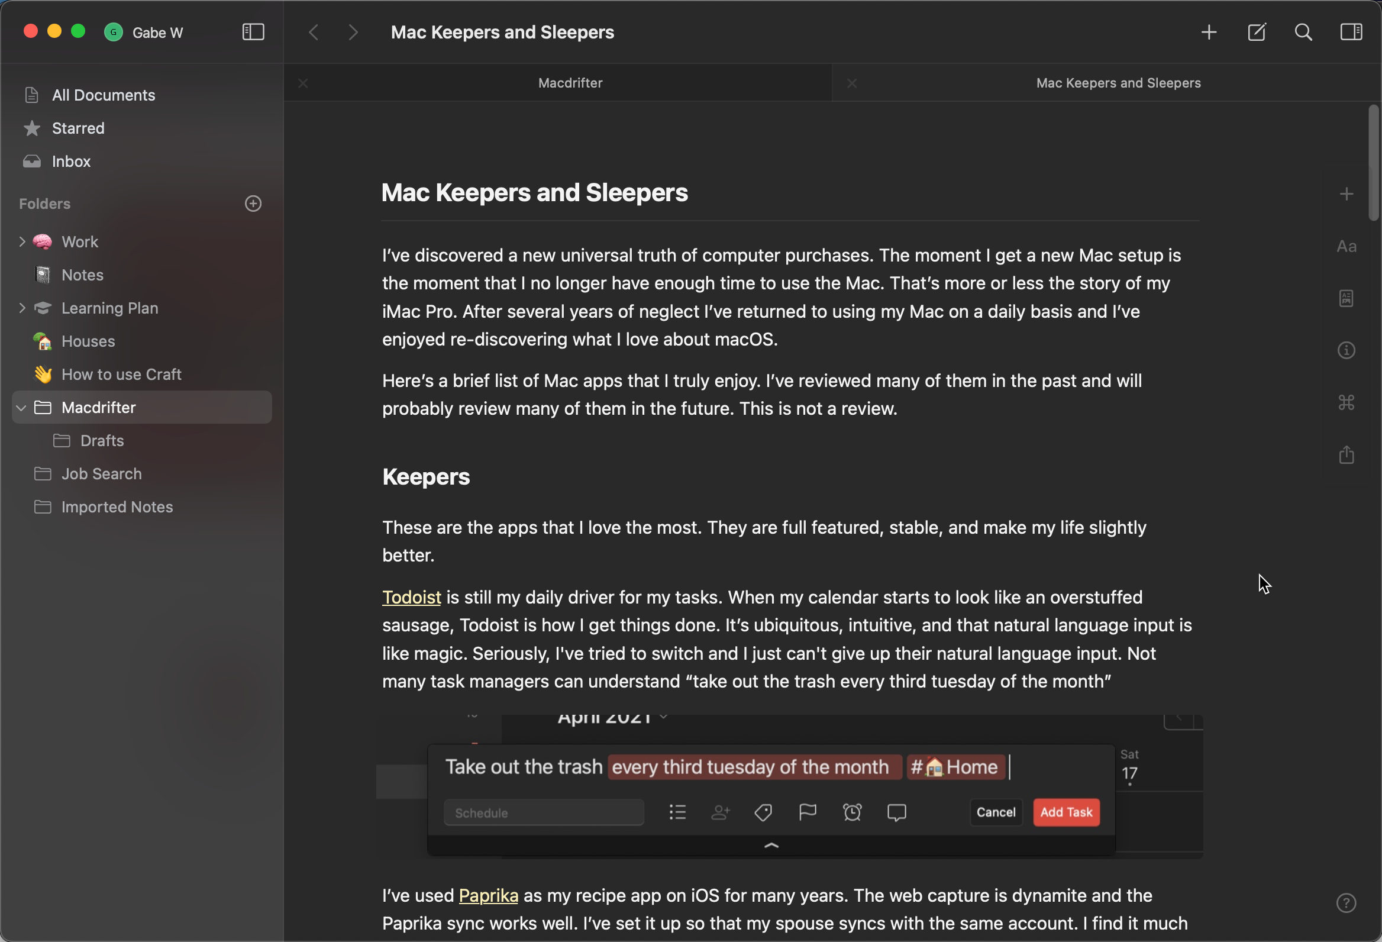Collapse the Macdrifter folder chevron

tap(21, 407)
